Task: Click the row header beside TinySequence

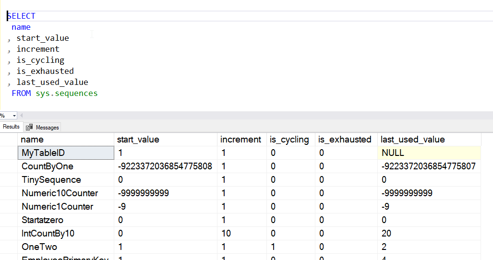Action: click(9, 180)
